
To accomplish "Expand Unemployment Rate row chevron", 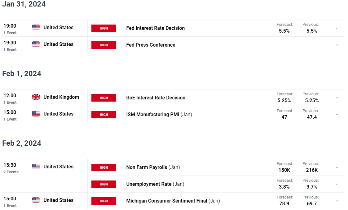I will [x=337, y=184].
